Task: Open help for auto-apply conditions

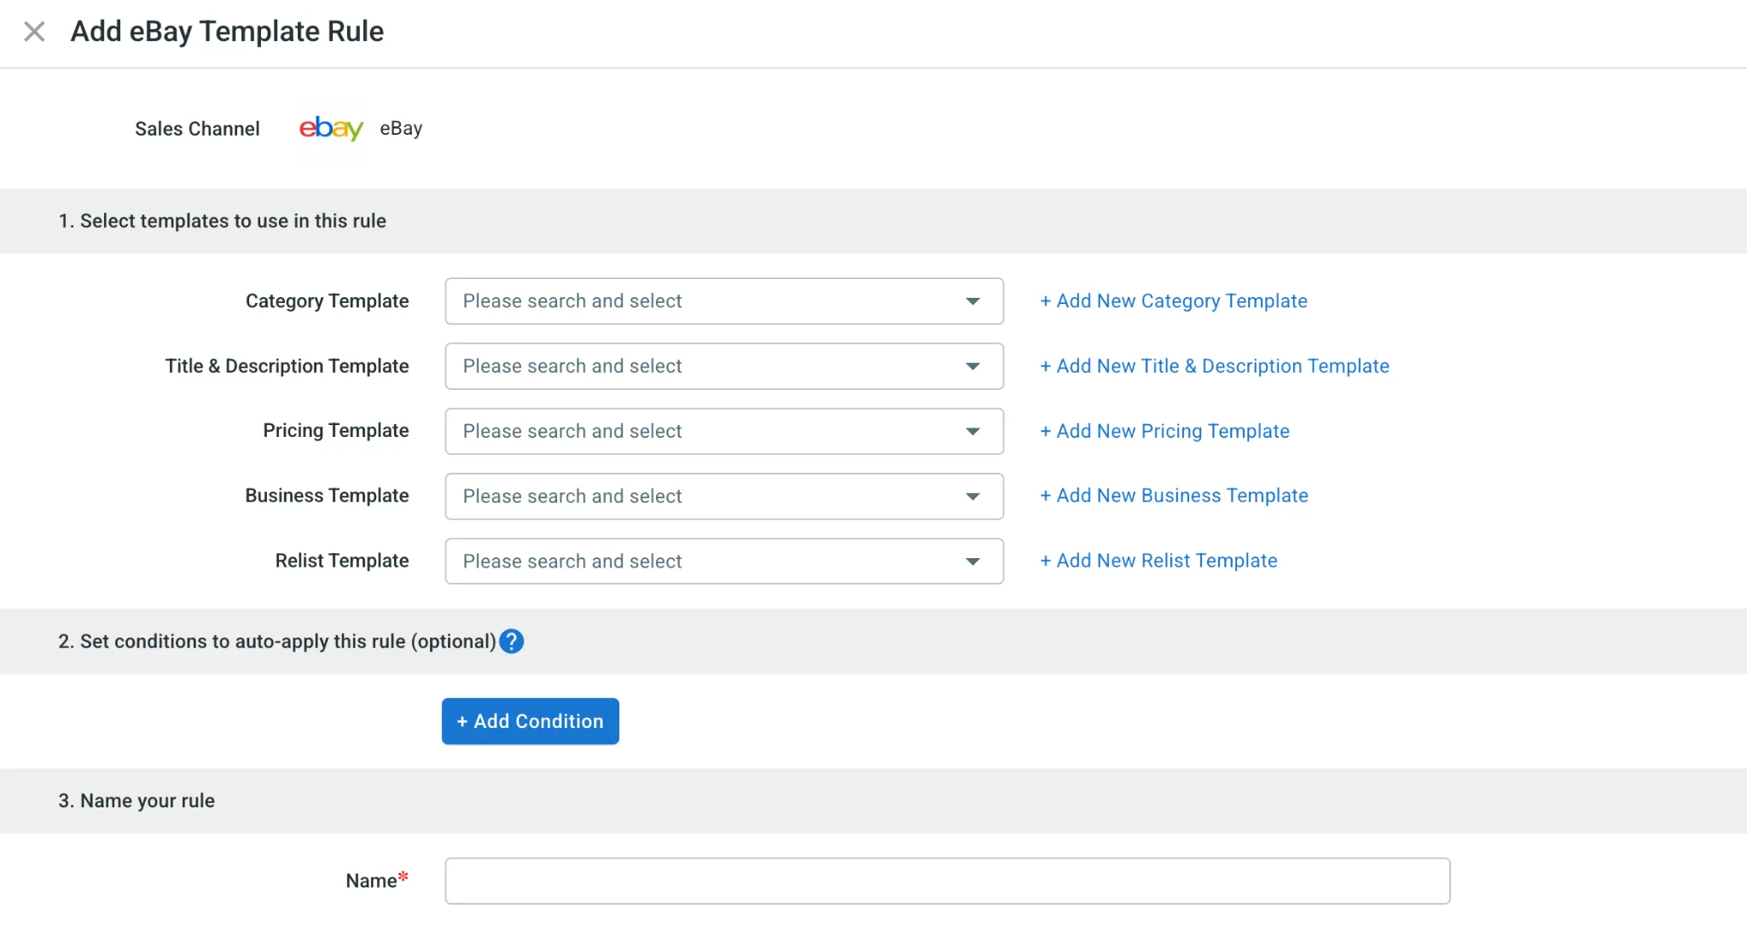Action: [x=512, y=641]
